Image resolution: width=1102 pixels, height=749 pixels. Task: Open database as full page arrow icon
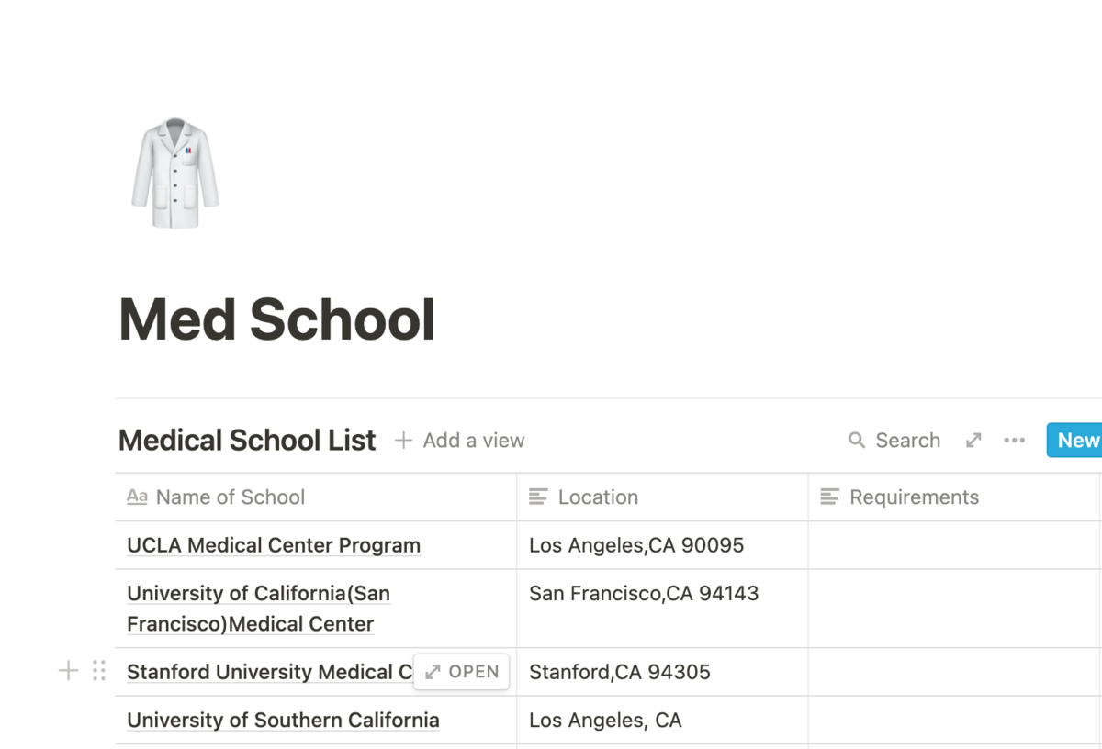click(x=973, y=441)
